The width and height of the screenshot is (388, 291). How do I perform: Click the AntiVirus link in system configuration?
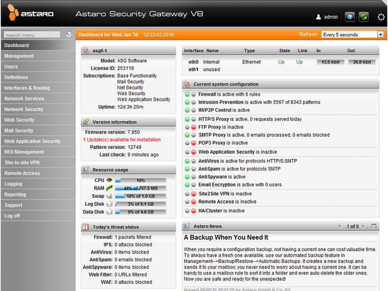[209, 161]
